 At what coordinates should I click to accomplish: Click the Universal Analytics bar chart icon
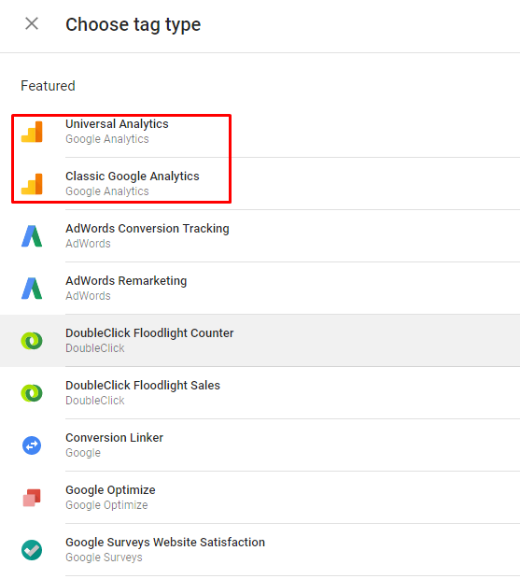pyautogui.click(x=32, y=132)
